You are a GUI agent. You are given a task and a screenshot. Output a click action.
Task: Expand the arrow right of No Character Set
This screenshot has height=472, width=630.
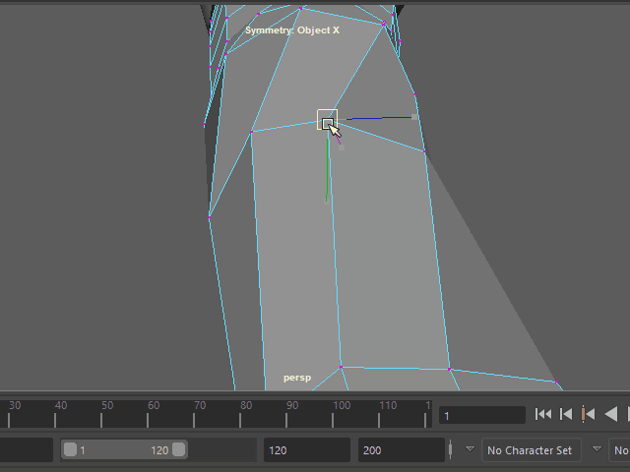597,449
